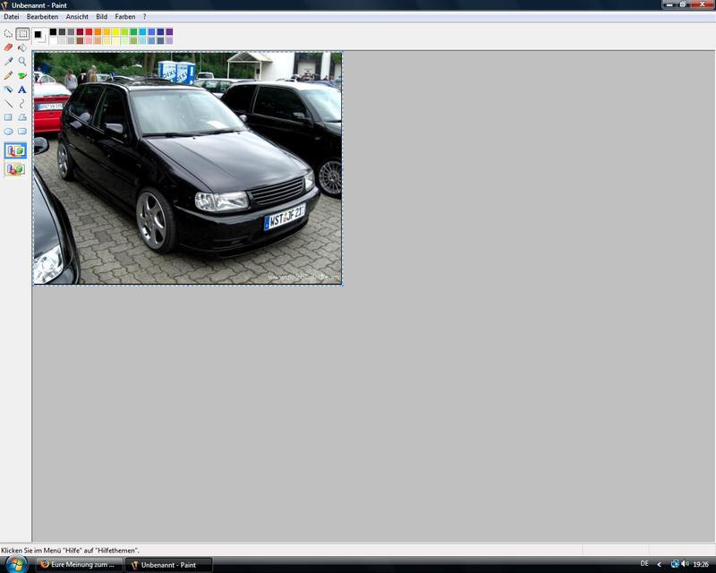Pick the dark gray palette color
Screen dimensions: 716x573
coord(62,31)
